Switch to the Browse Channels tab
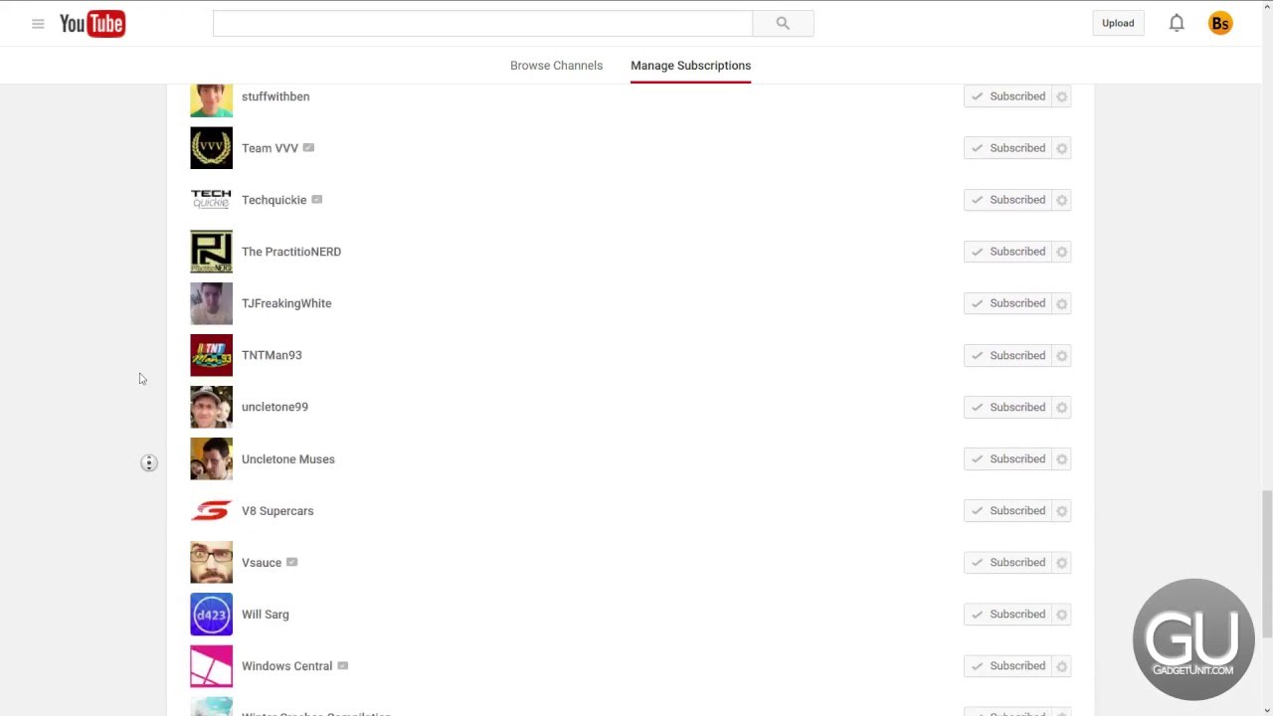Screen dimensions: 1273x716 pyautogui.click(x=556, y=66)
